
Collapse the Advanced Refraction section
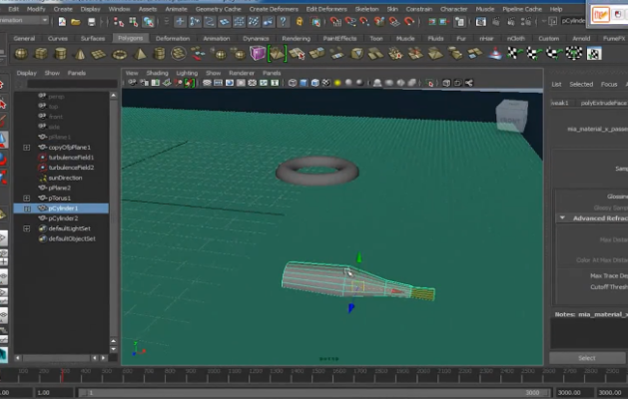(x=562, y=217)
